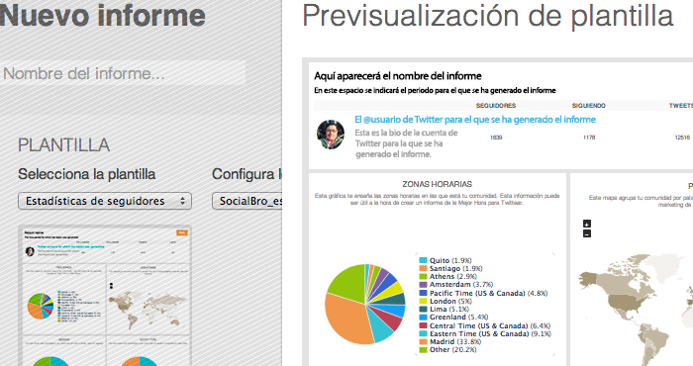Click the orange badge on template thumbnail
The width and height of the screenshot is (693, 366).
coord(181,232)
